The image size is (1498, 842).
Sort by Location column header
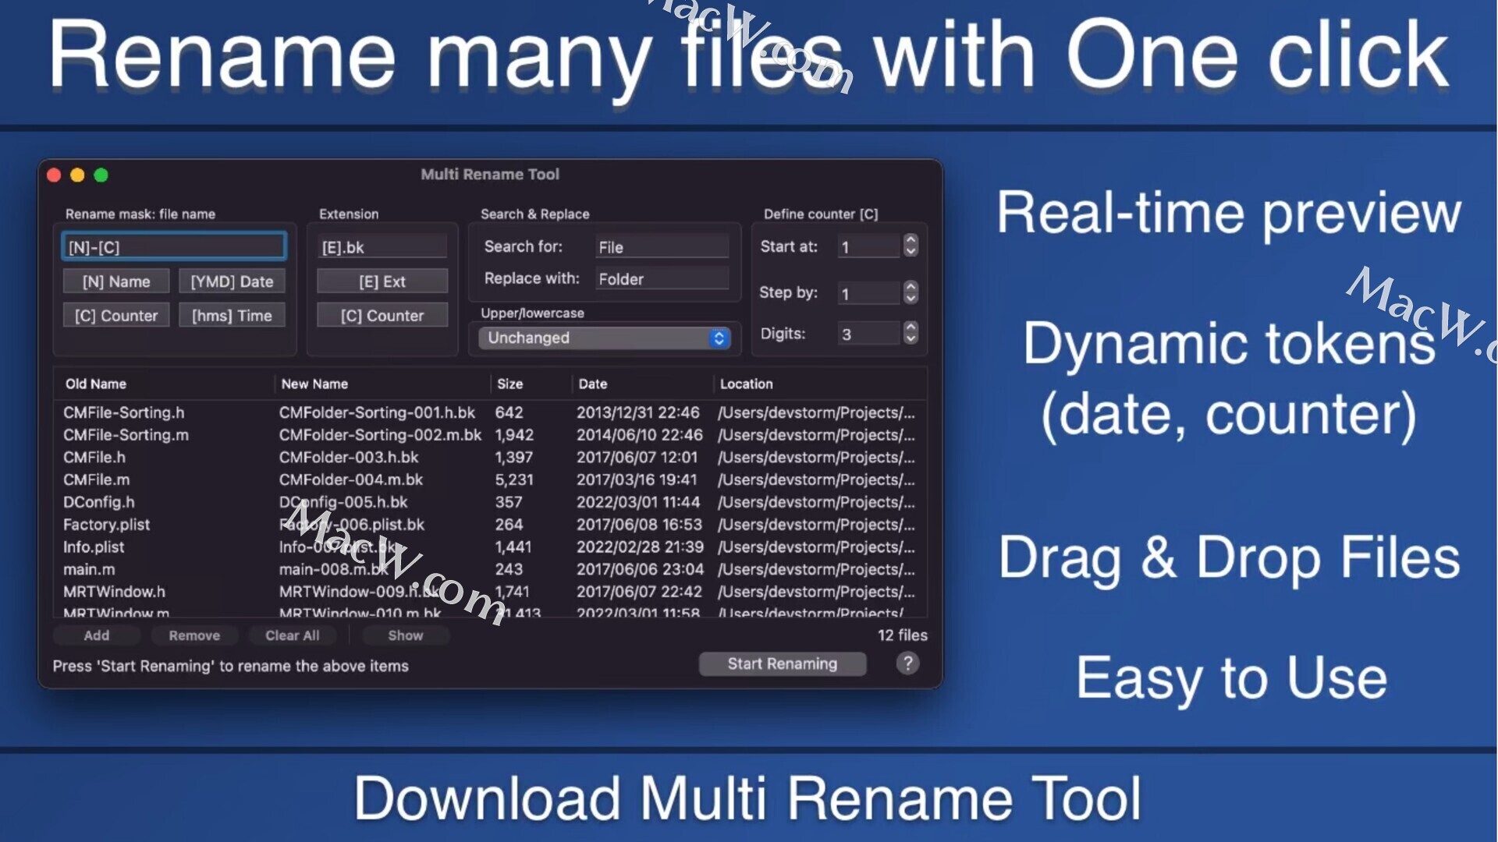(820, 384)
